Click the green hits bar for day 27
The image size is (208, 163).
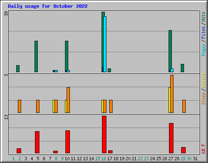click(170, 51)
